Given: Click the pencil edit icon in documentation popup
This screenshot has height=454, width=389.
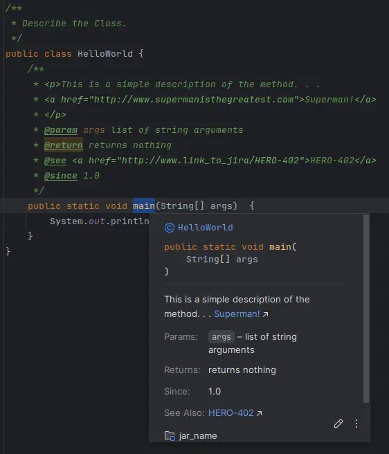Looking at the screenshot, I should click(338, 424).
